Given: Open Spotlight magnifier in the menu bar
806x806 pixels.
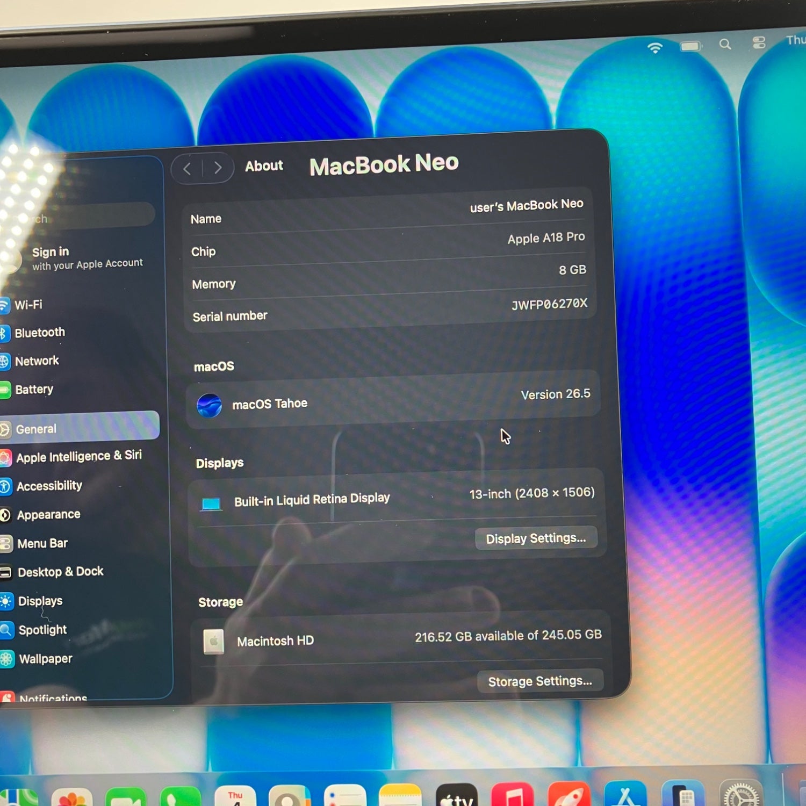Looking at the screenshot, I should 725,44.
